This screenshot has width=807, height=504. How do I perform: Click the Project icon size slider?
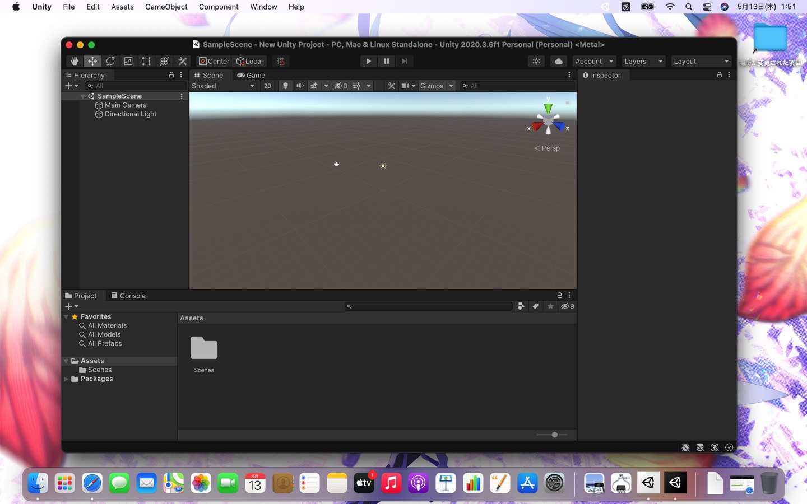coord(552,435)
